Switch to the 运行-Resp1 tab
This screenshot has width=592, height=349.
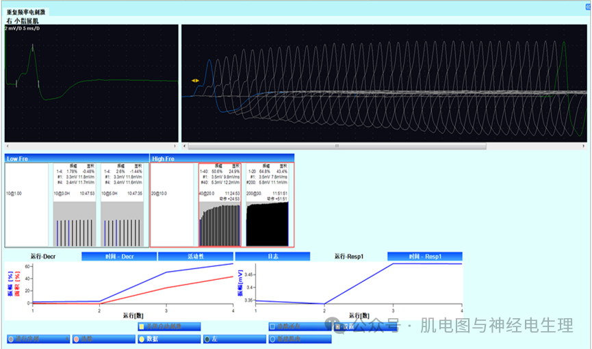click(x=349, y=257)
